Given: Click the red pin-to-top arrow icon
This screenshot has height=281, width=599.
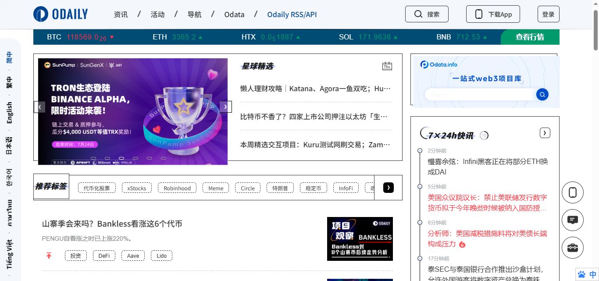Looking at the screenshot, I should point(49,256).
